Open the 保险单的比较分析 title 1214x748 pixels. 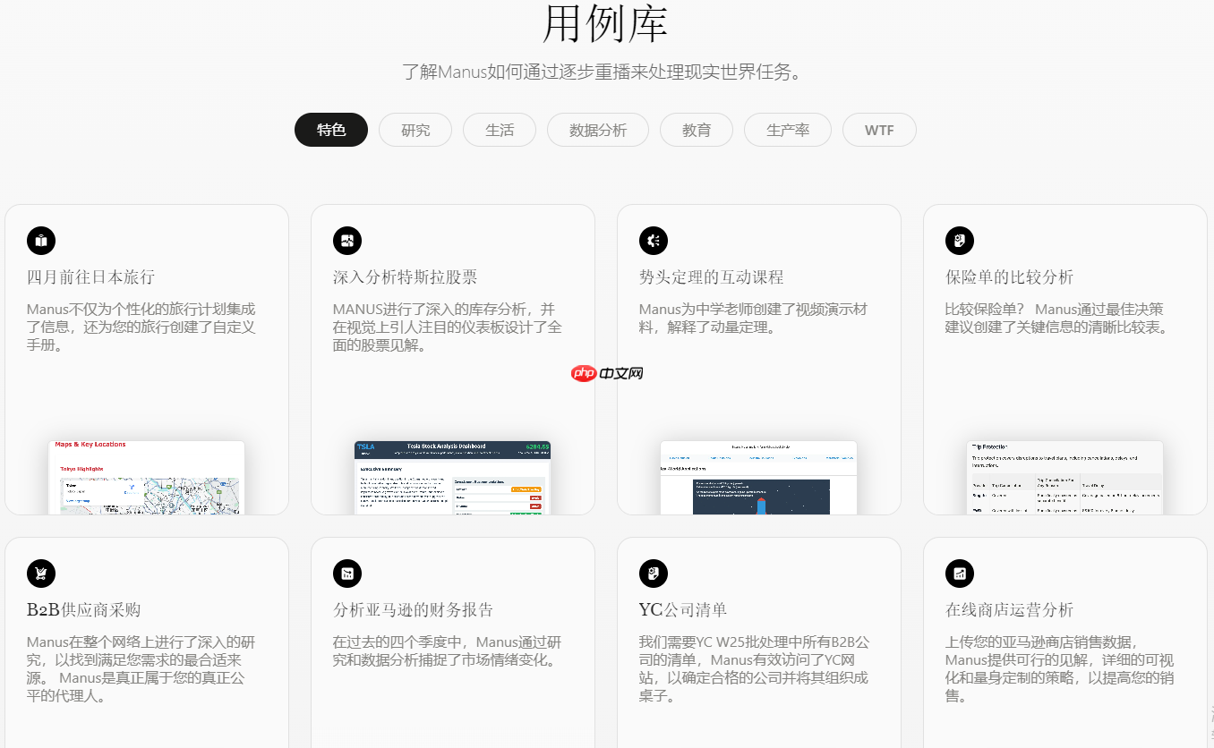1010,277
